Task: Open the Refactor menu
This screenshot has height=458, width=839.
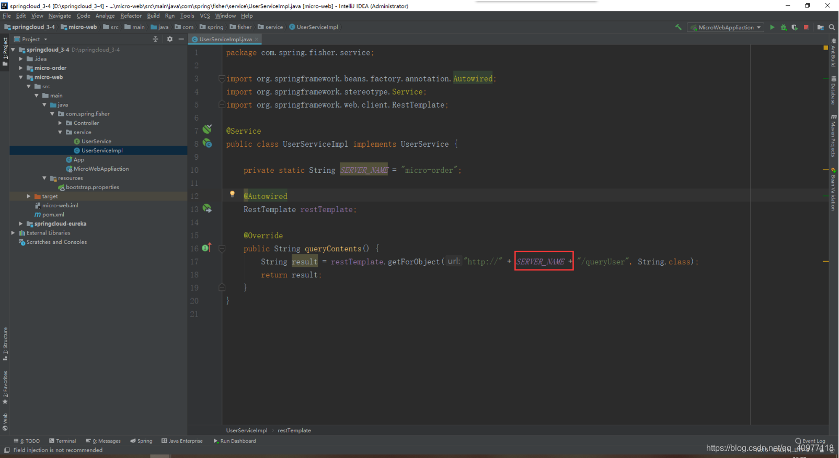Action: [x=131, y=16]
